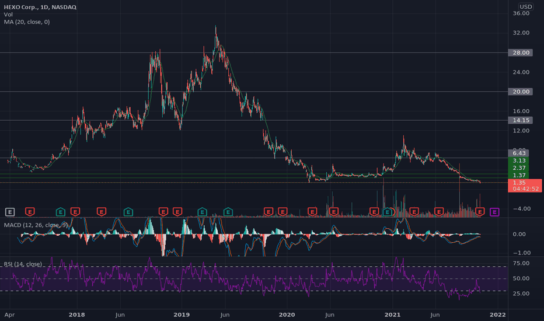Image resolution: width=544 pixels, height=321 pixels.
Task: Click the green 2.37 price label
Action: tap(519, 168)
